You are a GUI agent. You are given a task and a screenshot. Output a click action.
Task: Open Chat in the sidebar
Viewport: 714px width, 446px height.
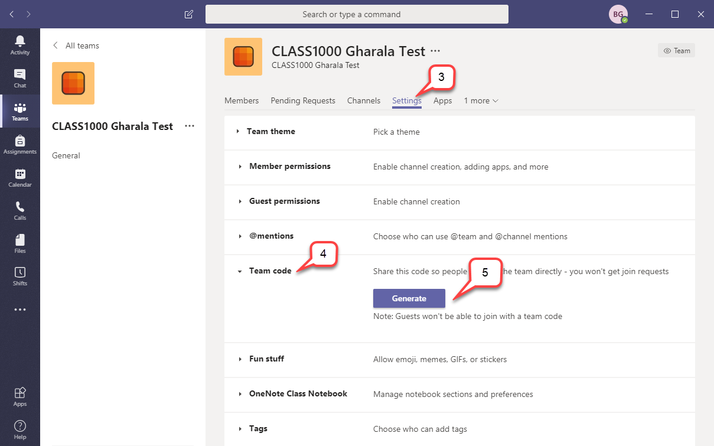pos(20,78)
